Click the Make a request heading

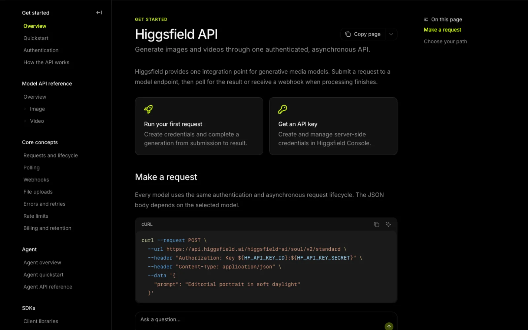pyautogui.click(x=166, y=177)
